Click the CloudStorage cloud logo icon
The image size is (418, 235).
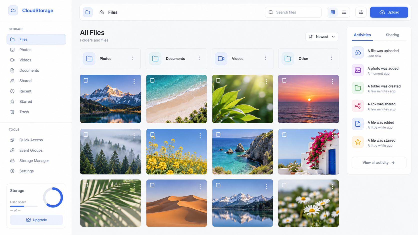(13, 10)
